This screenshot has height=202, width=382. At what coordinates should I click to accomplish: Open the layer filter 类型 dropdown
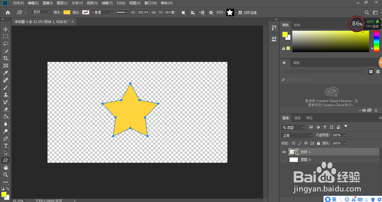tap(293, 127)
